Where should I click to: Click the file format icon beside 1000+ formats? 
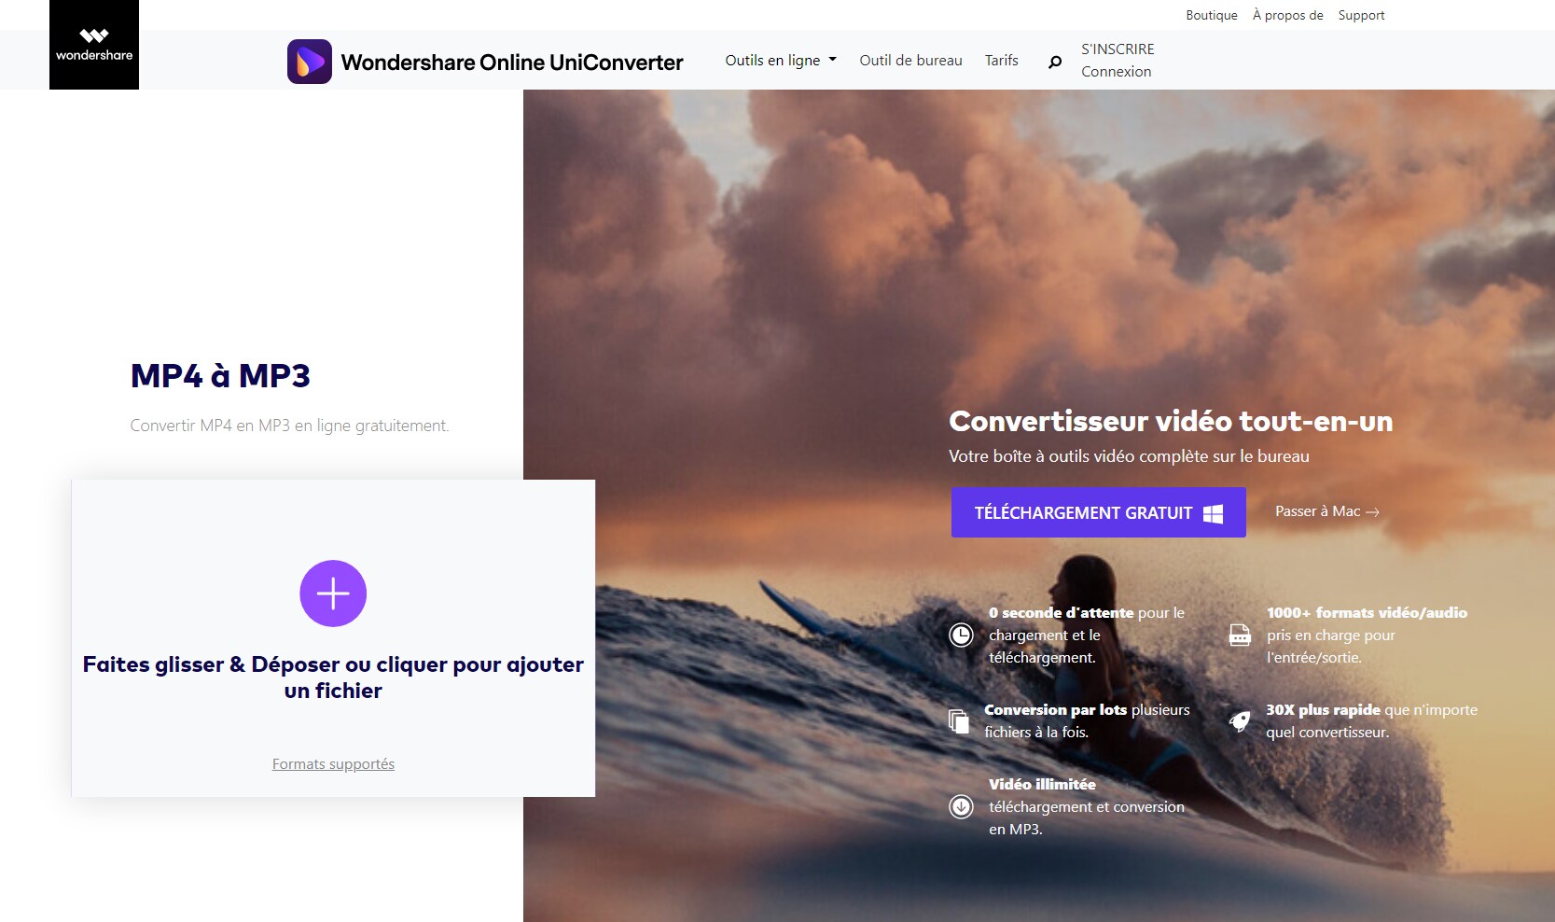1240,636
